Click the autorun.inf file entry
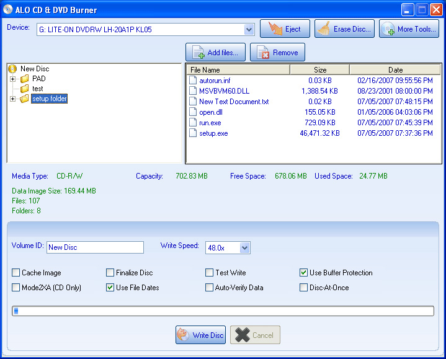446x359 pixels. click(x=215, y=81)
